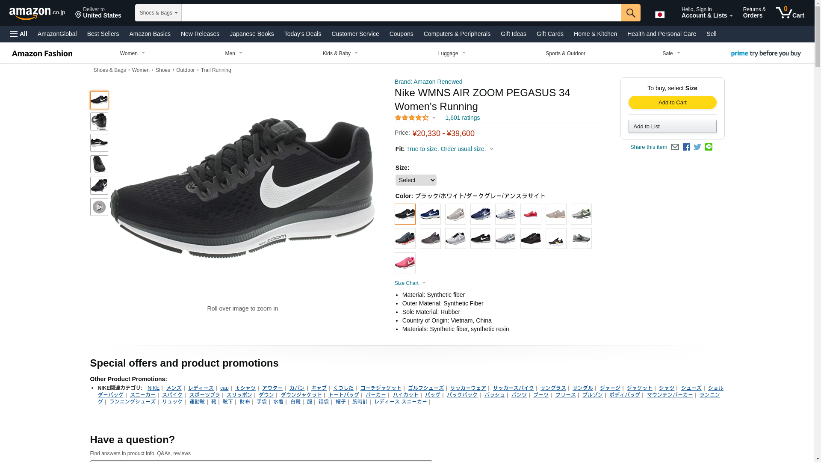Share this item on Facebook
Screen dimensions: 821x462
pos(686,147)
